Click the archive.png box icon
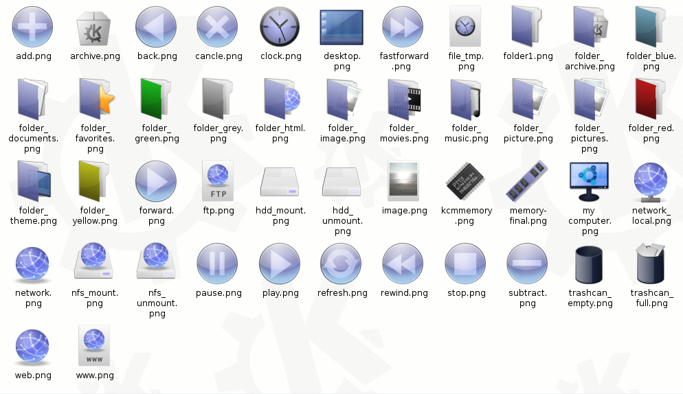This screenshot has width=683, height=394. click(x=95, y=27)
